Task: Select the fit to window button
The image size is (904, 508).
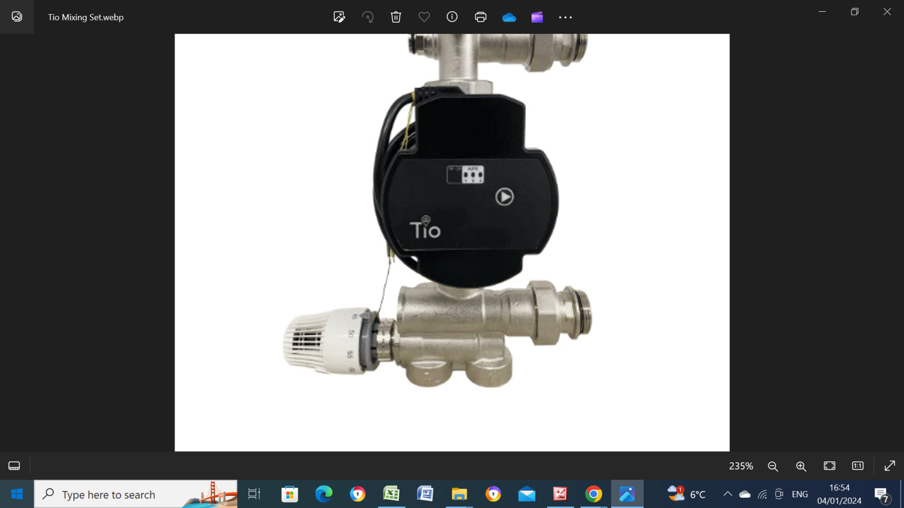Action: pyautogui.click(x=829, y=466)
